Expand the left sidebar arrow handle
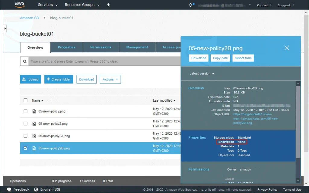This screenshot has width=309, height=193. click(5, 29)
